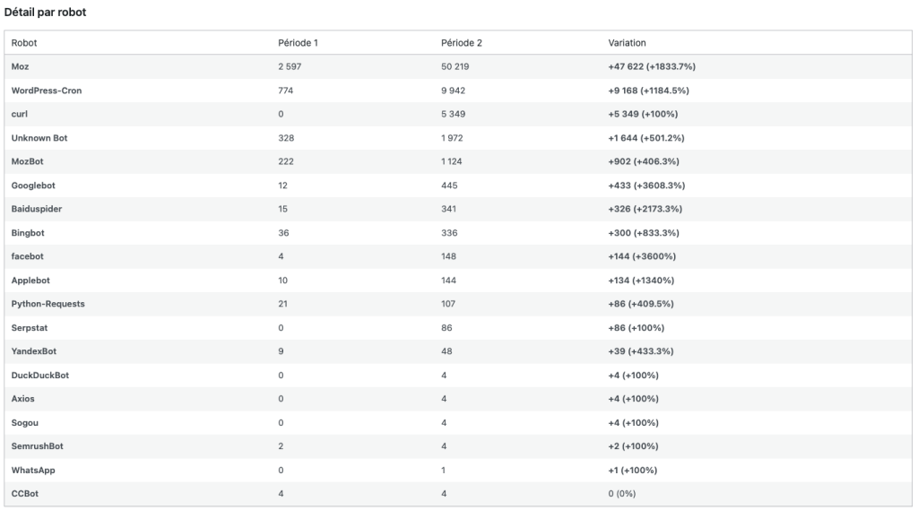Click MozBot variation +902 (+406.3%)
Image resolution: width=918 pixels, height=510 pixels.
pyautogui.click(x=644, y=161)
